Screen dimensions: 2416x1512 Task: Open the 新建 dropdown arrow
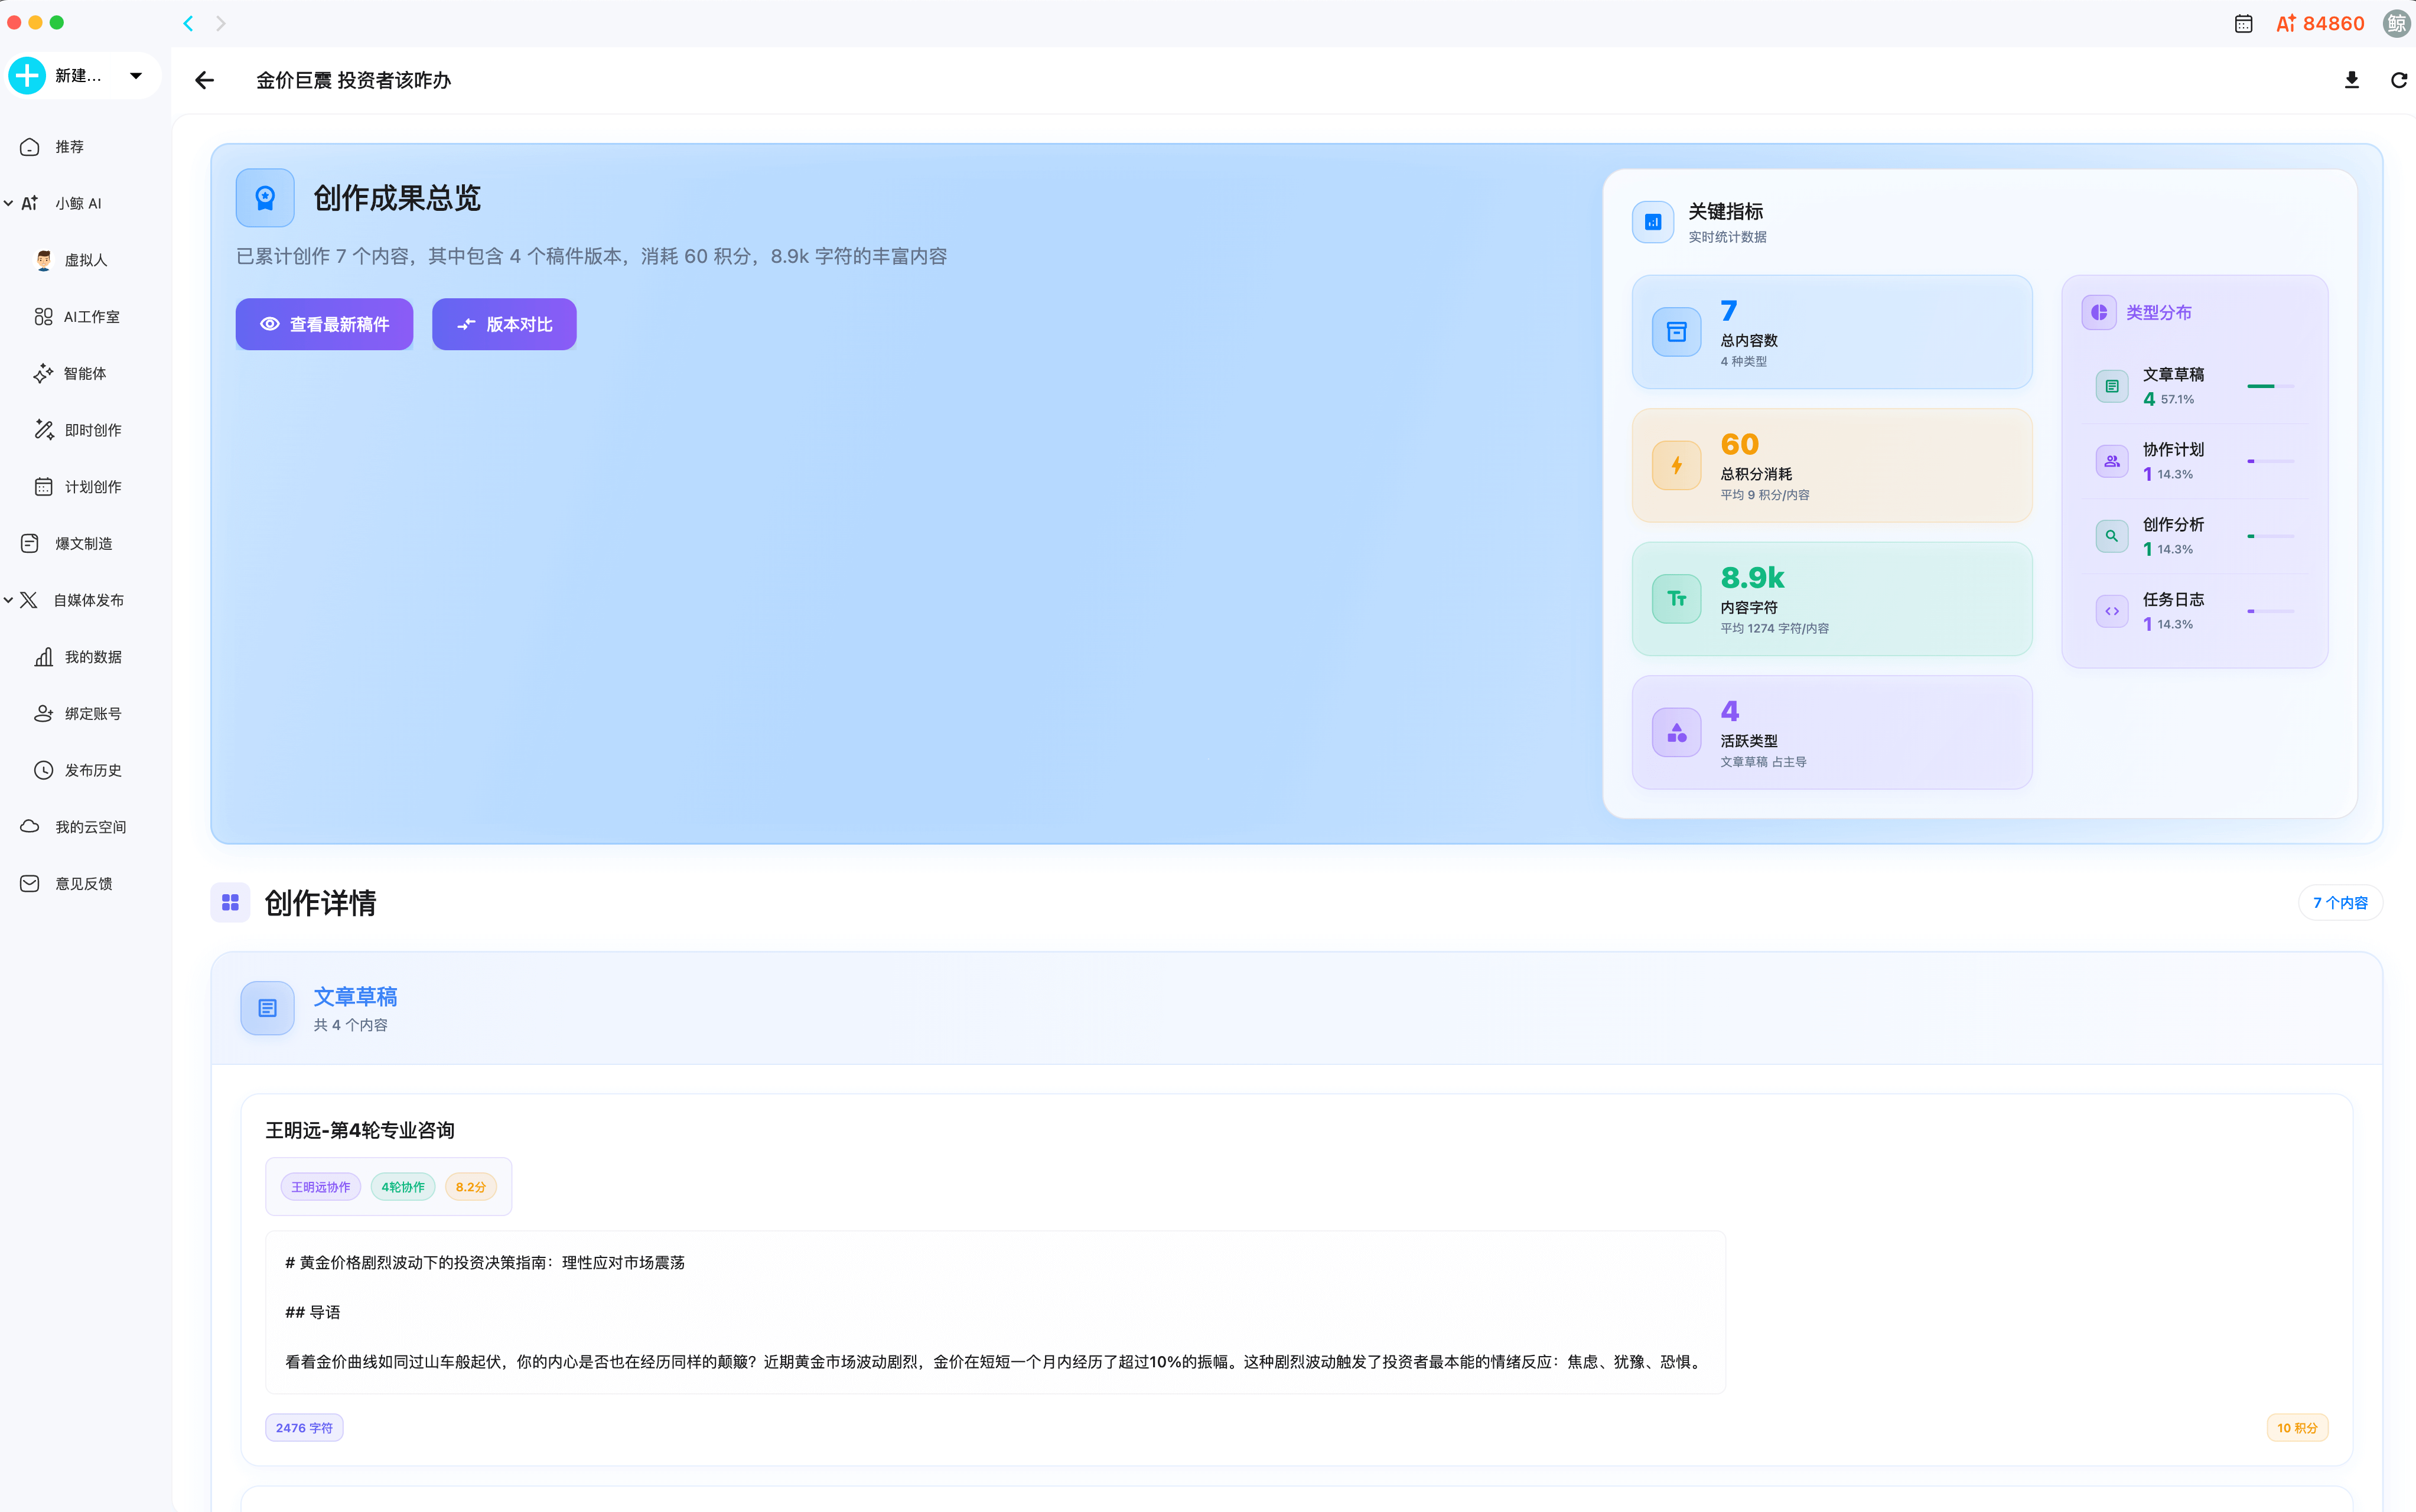(136, 76)
